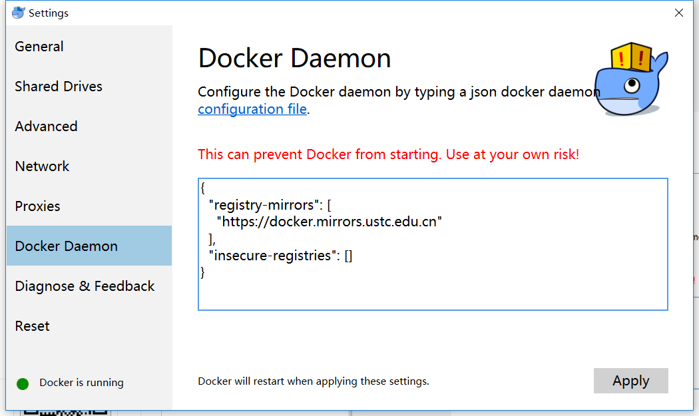This screenshot has width=699, height=416.
Task: Select the Docker Daemon section
Action: (x=89, y=246)
